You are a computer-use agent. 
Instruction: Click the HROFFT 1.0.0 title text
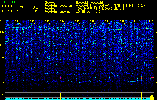pyautogui.click(x=20, y=2)
